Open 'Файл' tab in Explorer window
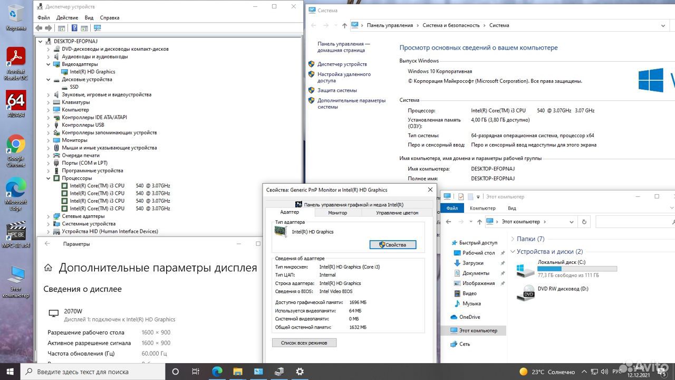This screenshot has width=675, height=380. [452, 208]
